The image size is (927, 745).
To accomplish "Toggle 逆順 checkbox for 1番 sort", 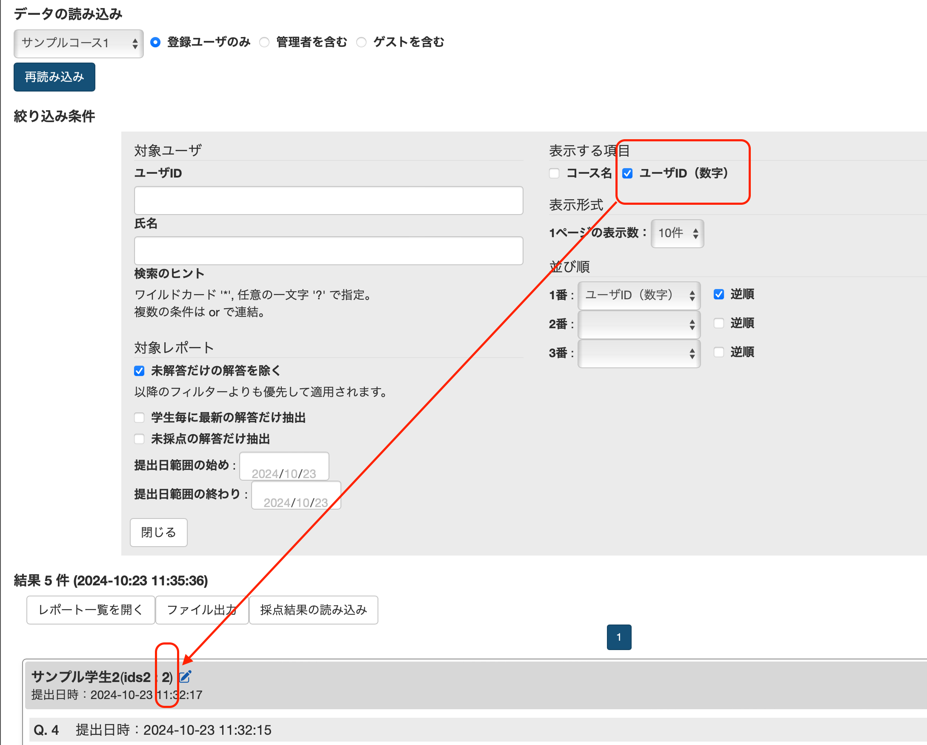I will tap(719, 295).
